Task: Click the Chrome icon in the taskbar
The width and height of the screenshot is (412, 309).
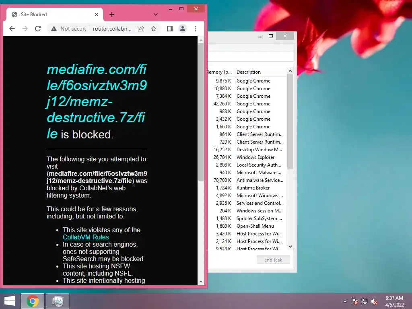Action: 33,301
